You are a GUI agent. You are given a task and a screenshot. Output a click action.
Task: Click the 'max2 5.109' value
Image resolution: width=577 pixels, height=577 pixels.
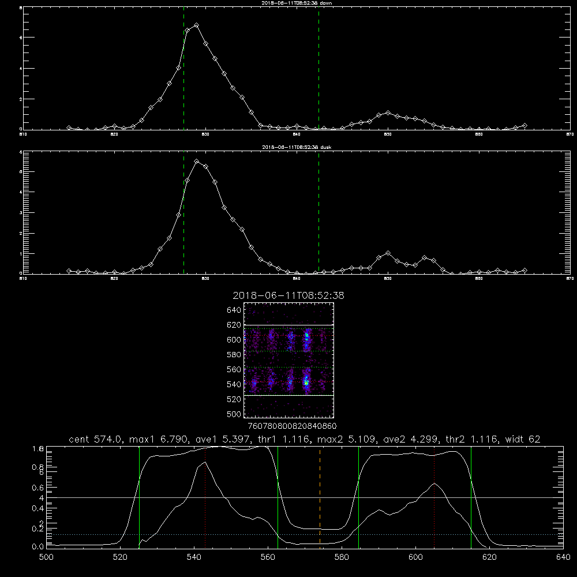pos(346,439)
